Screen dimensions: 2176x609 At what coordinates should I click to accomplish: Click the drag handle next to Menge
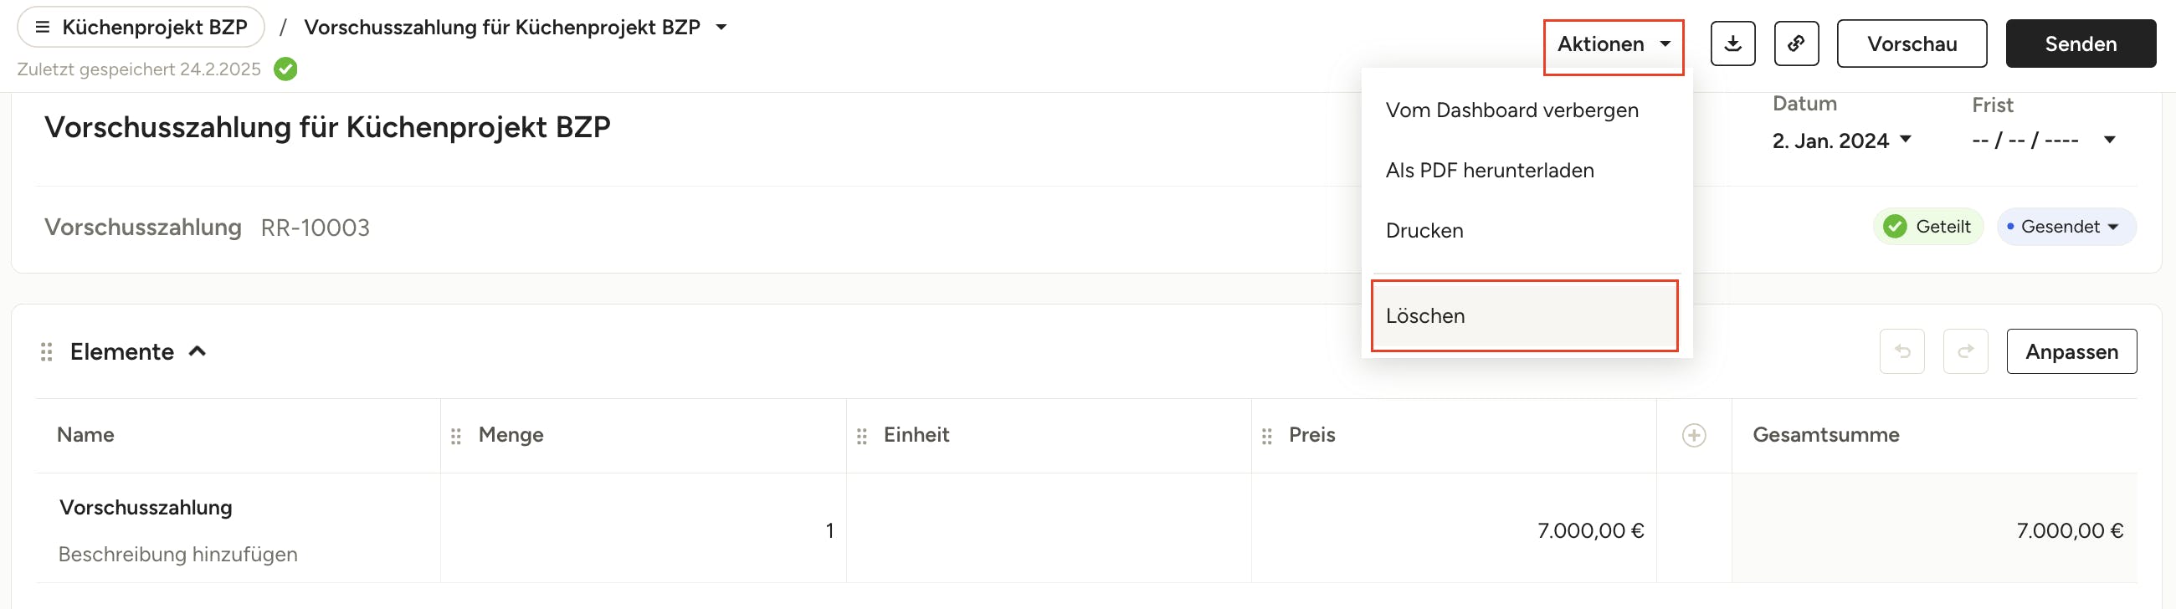(x=456, y=436)
